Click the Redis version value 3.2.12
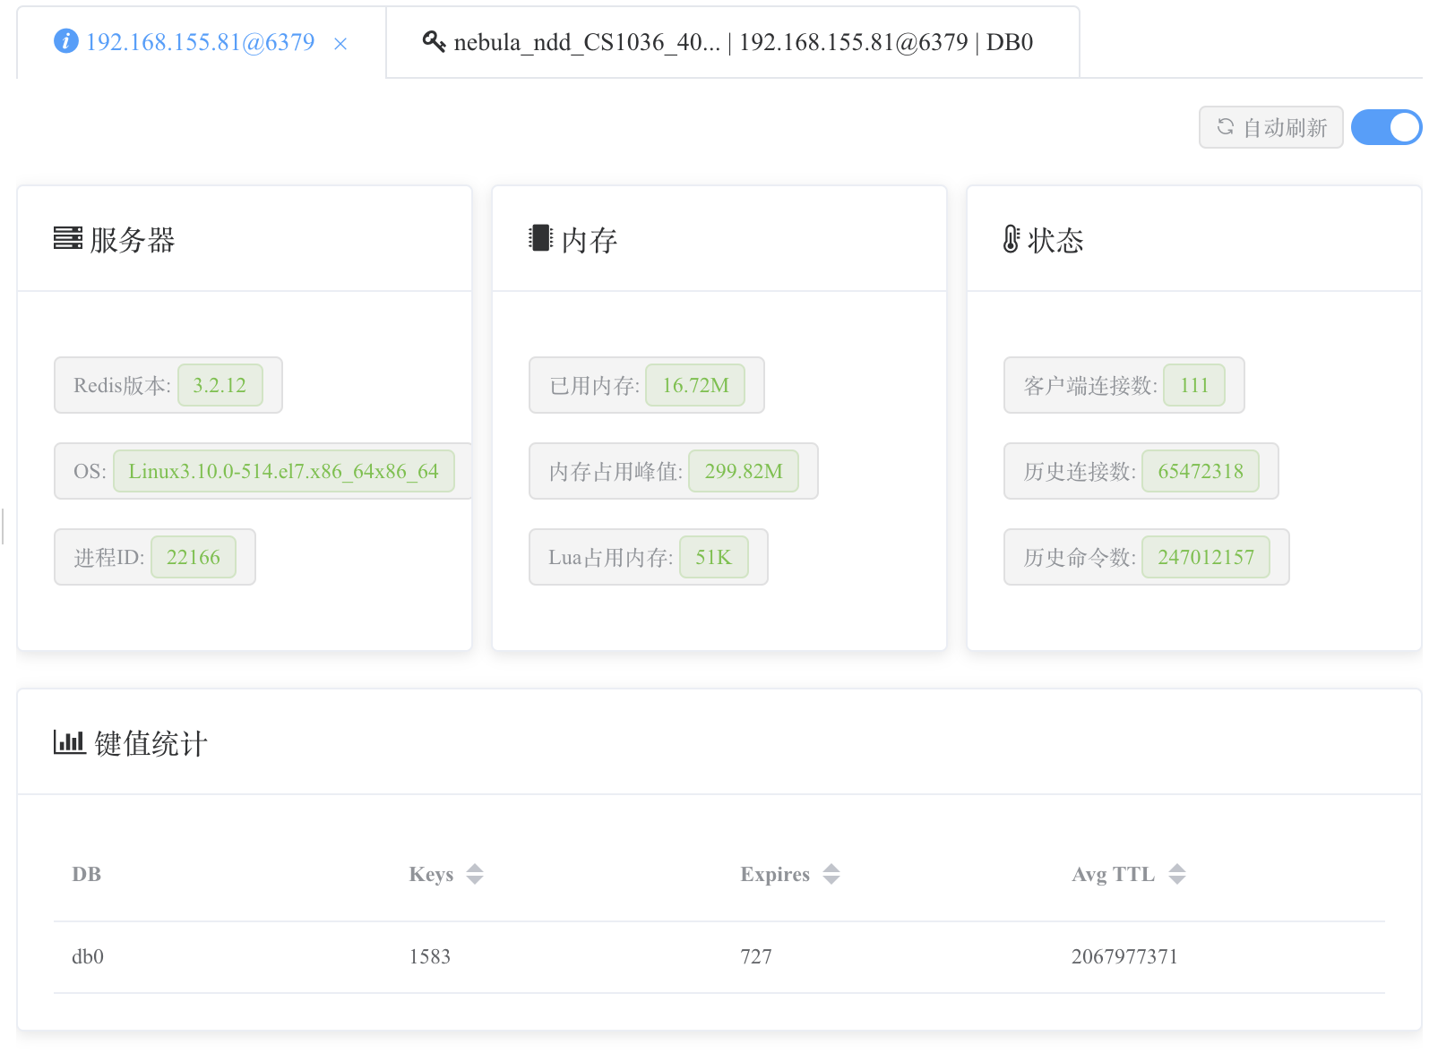 pyautogui.click(x=220, y=385)
